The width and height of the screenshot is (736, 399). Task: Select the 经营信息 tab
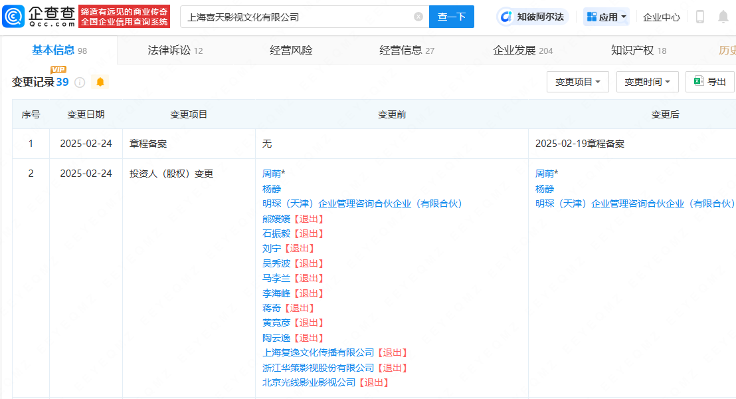[407, 51]
